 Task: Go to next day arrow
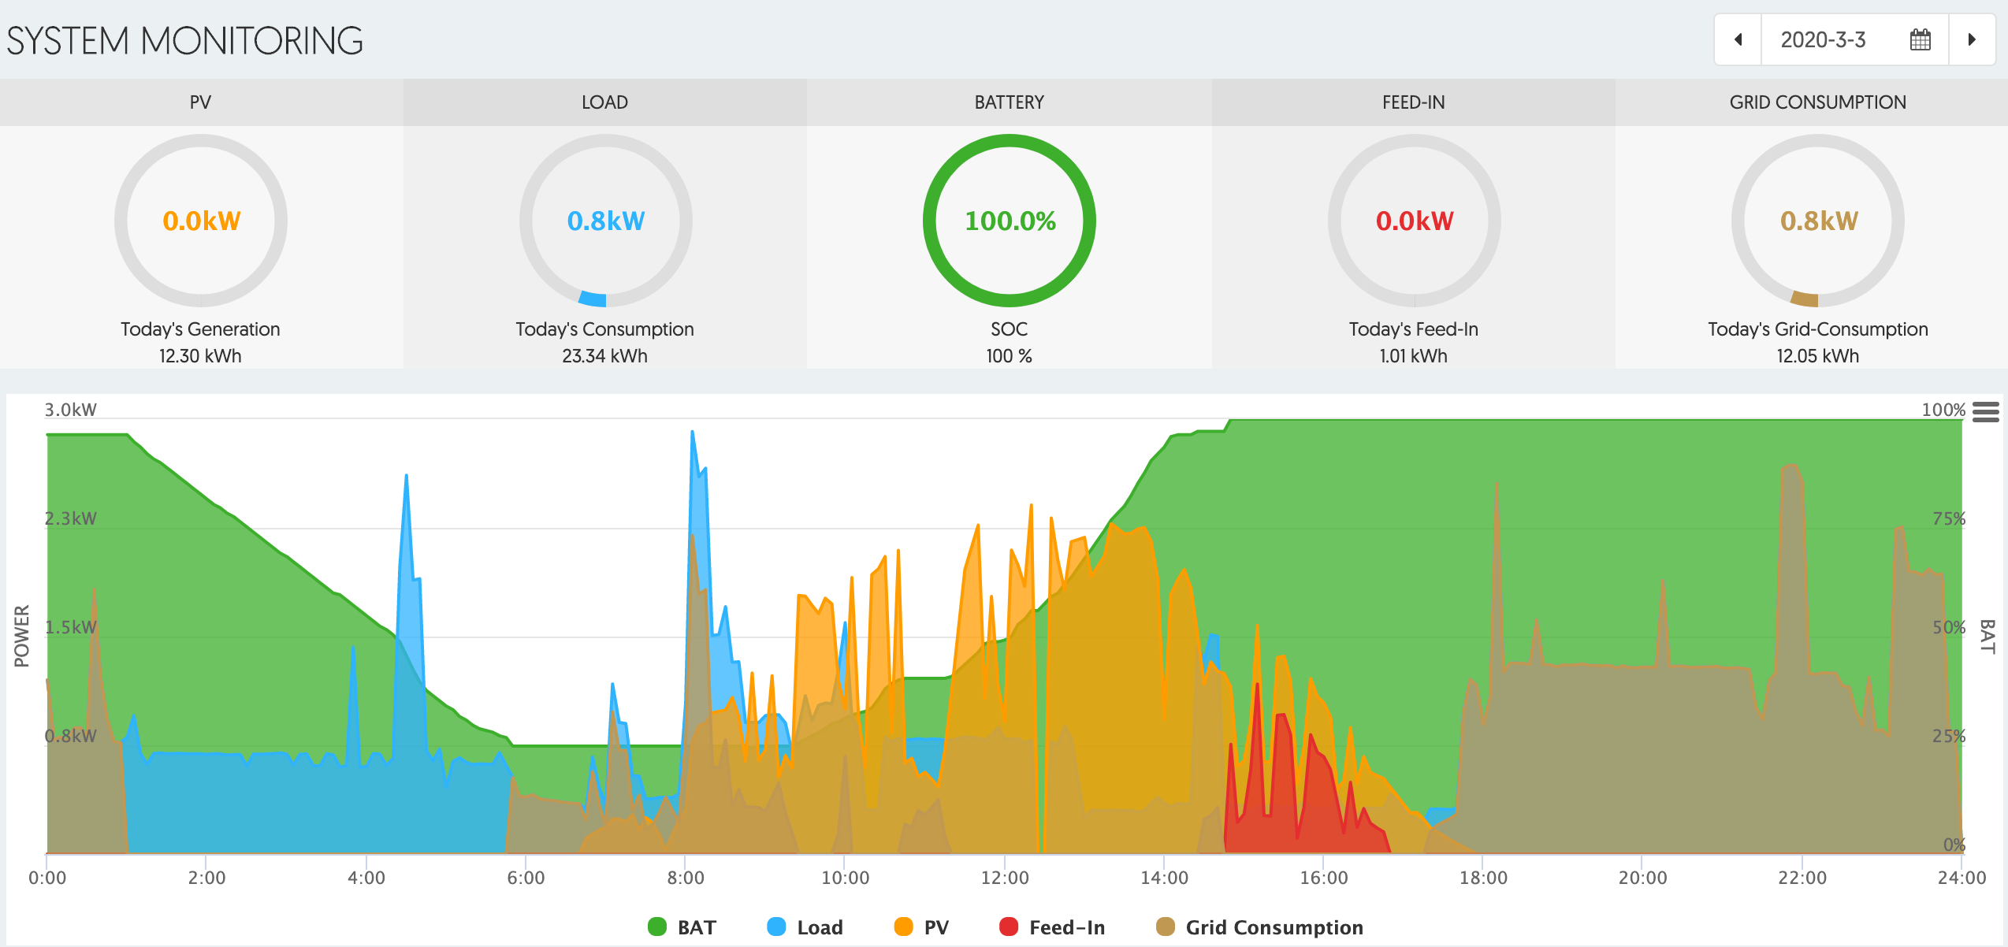tap(1972, 39)
